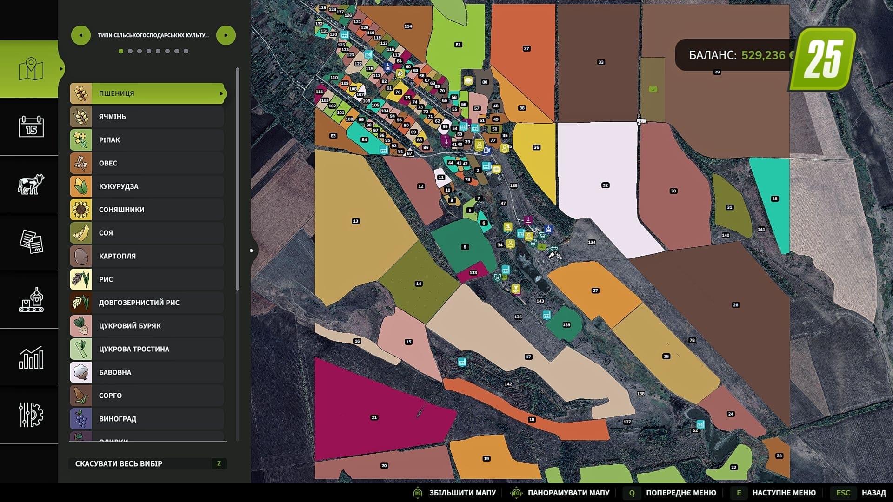Screen dimensions: 893x502
Task: Click the Збільшити мапу hint
Action: pyautogui.click(x=454, y=493)
